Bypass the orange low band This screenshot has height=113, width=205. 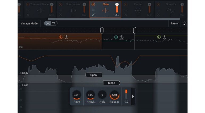click(x=61, y=37)
